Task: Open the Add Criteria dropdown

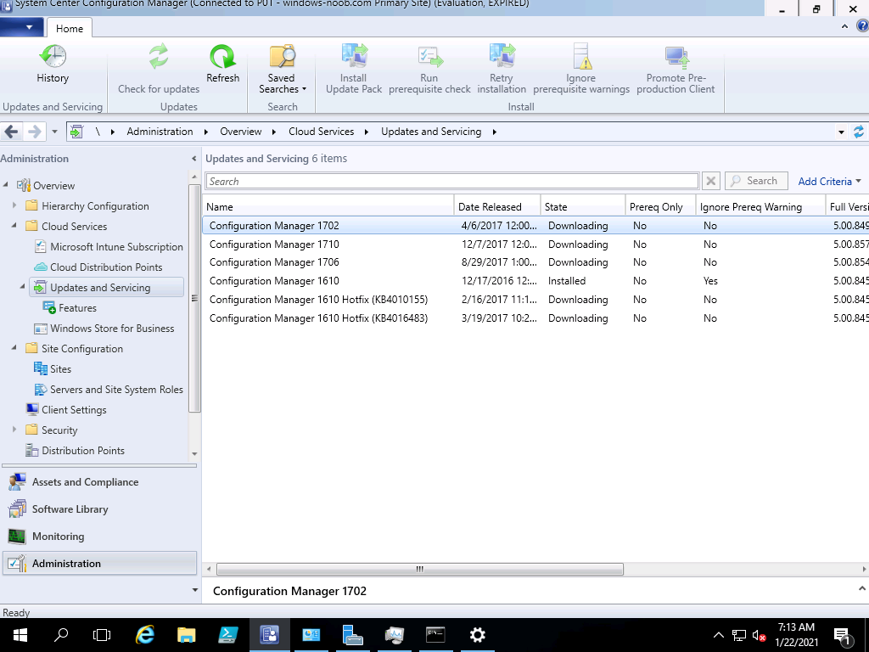Action: pos(829,182)
